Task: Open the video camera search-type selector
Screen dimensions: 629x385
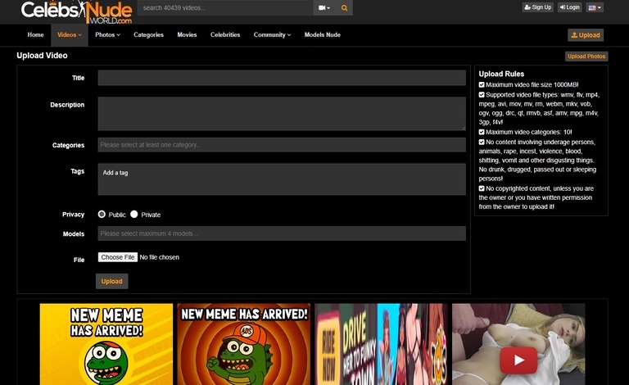Action: click(324, 8)
